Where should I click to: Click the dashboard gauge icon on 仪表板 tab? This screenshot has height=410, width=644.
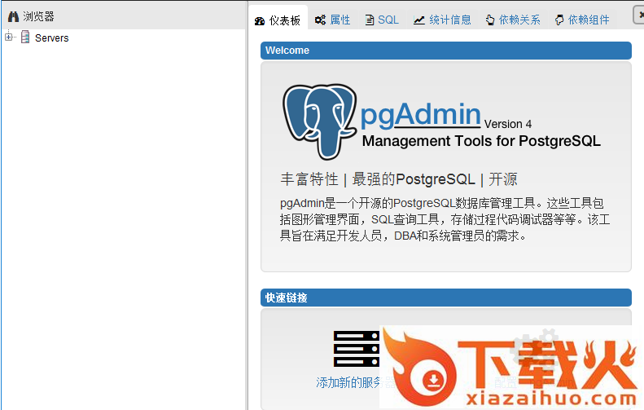[260, 21]
